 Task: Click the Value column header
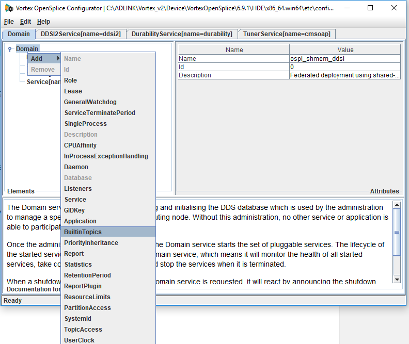click(345, 50)
